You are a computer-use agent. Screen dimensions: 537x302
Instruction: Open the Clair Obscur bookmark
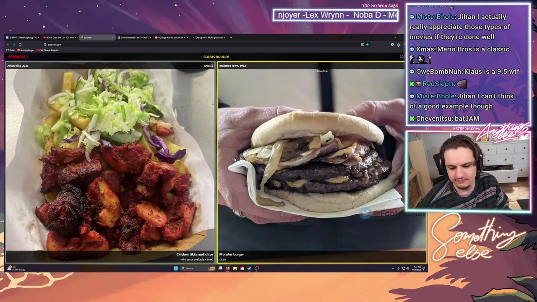[x=48, y=50]
